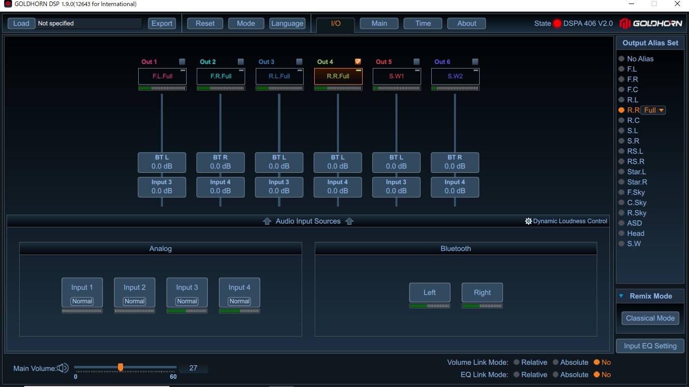The height and width of the screenshot is (387, 689).
Task: Select the S.W alias radio button
Action: click(621, 244)
